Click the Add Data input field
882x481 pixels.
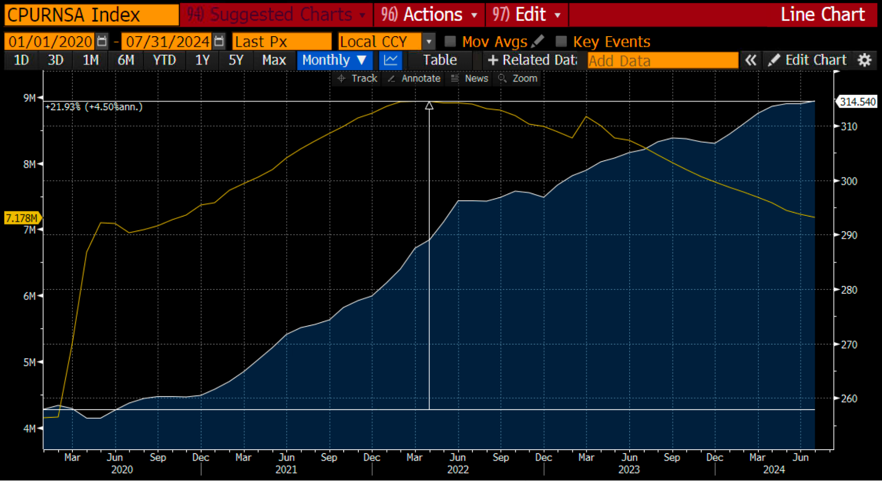coord(662,60)
